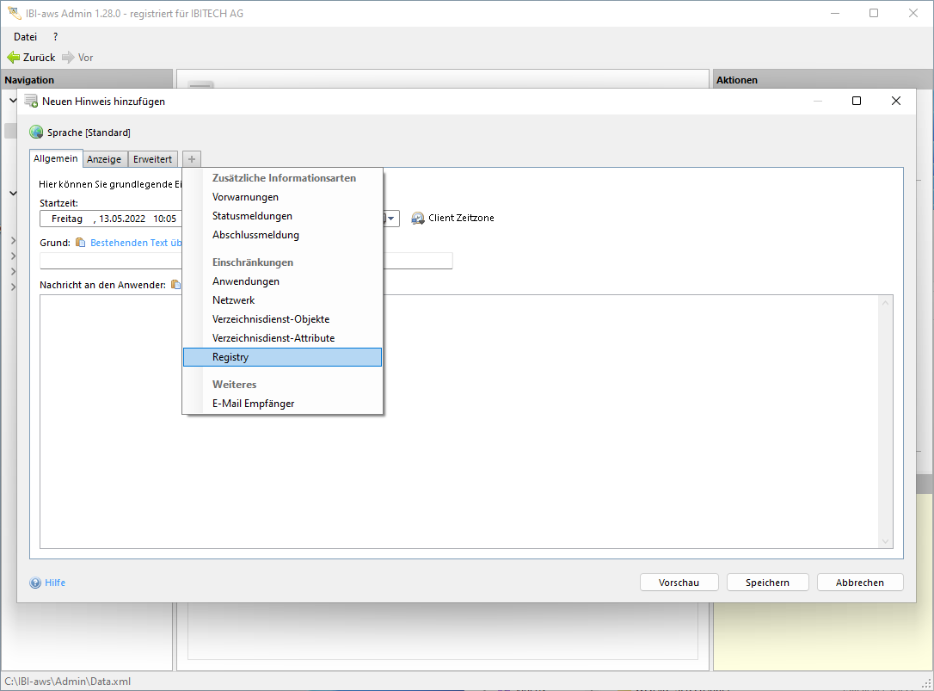Click the gray Vor forward arrow
Viewport: 934px width, 691px height.
click(69, 58)
